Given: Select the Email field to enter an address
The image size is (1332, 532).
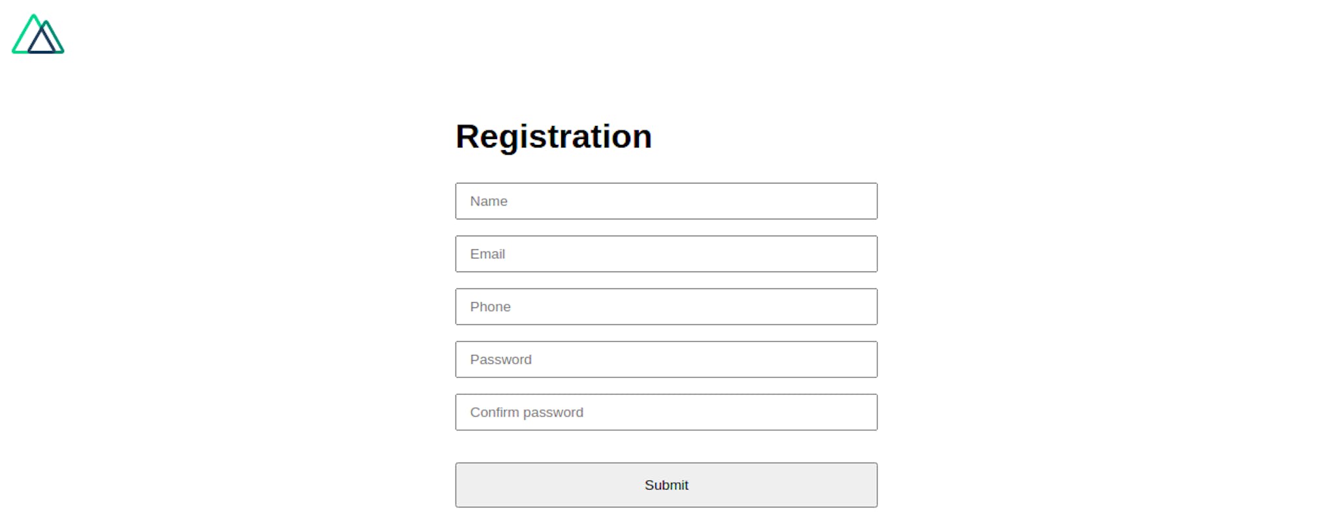Looking at the screenshot, I should [666, 254].
